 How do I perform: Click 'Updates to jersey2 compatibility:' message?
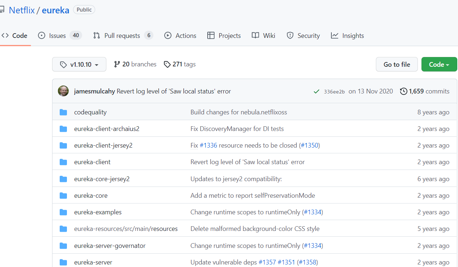236,179
